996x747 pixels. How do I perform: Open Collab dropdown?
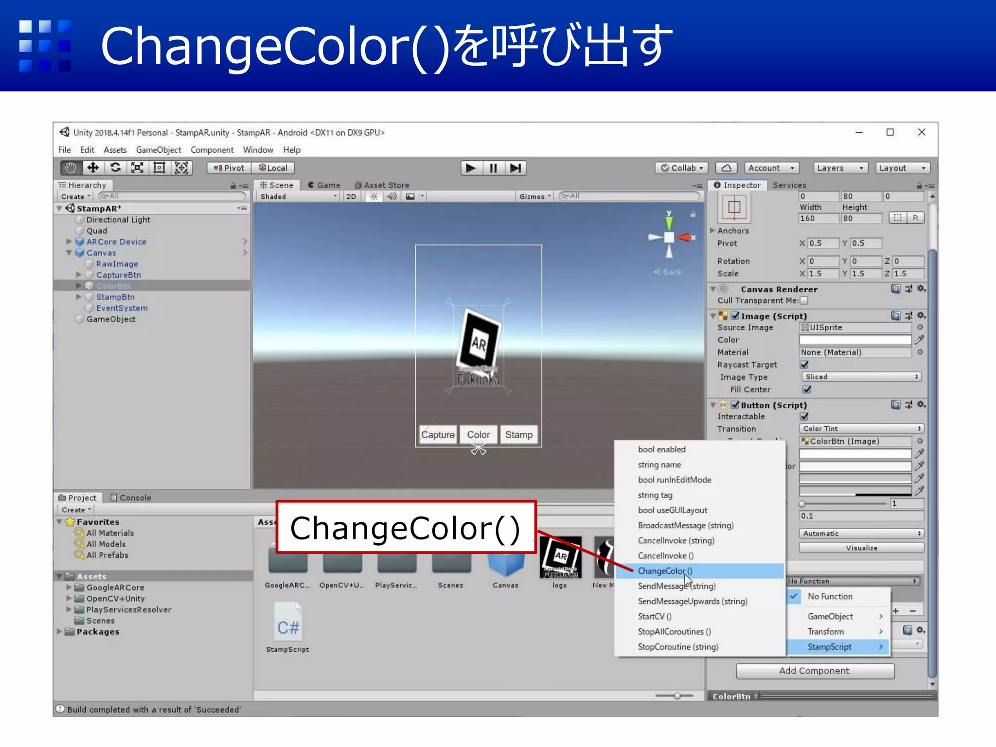(681, 168)
